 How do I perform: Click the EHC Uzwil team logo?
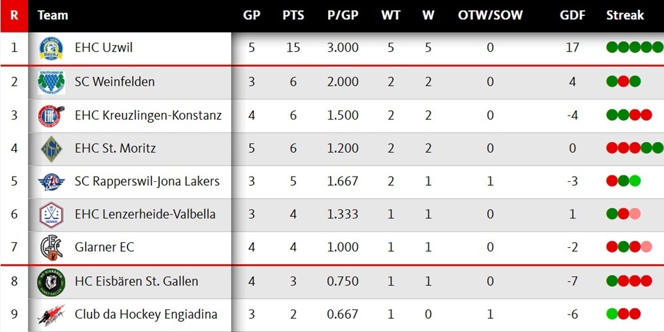51,48
